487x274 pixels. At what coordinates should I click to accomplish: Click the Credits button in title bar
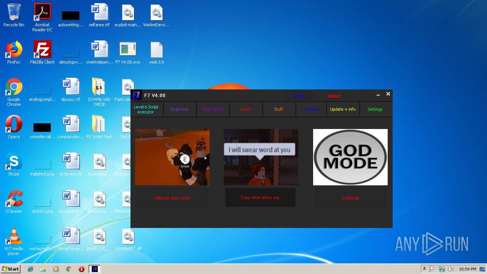click(298, 96)
